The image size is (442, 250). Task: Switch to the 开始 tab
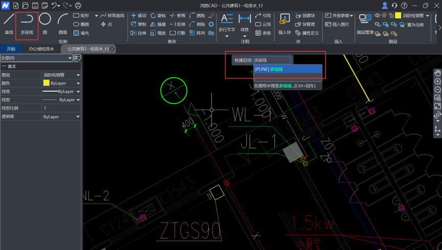11,49
